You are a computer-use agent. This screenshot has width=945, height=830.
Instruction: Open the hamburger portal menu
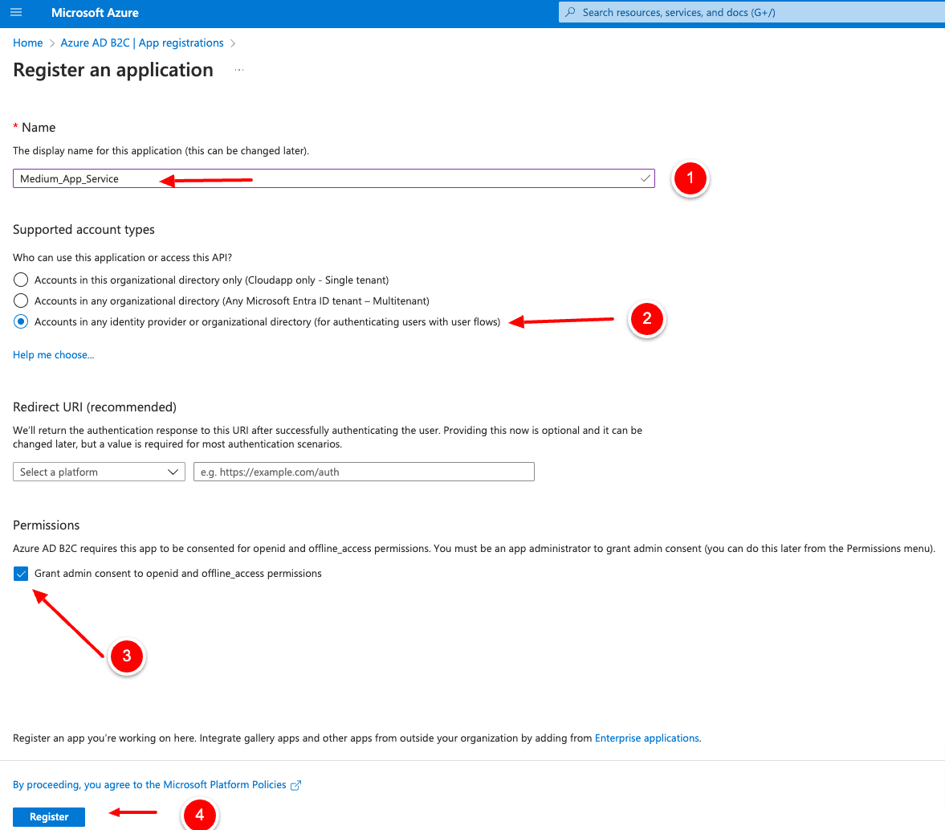pos(16,13)
